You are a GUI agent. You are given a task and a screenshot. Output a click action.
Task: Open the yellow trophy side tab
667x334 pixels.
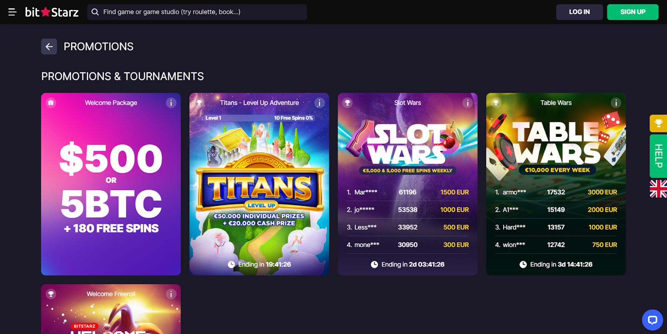coord(658,124)
